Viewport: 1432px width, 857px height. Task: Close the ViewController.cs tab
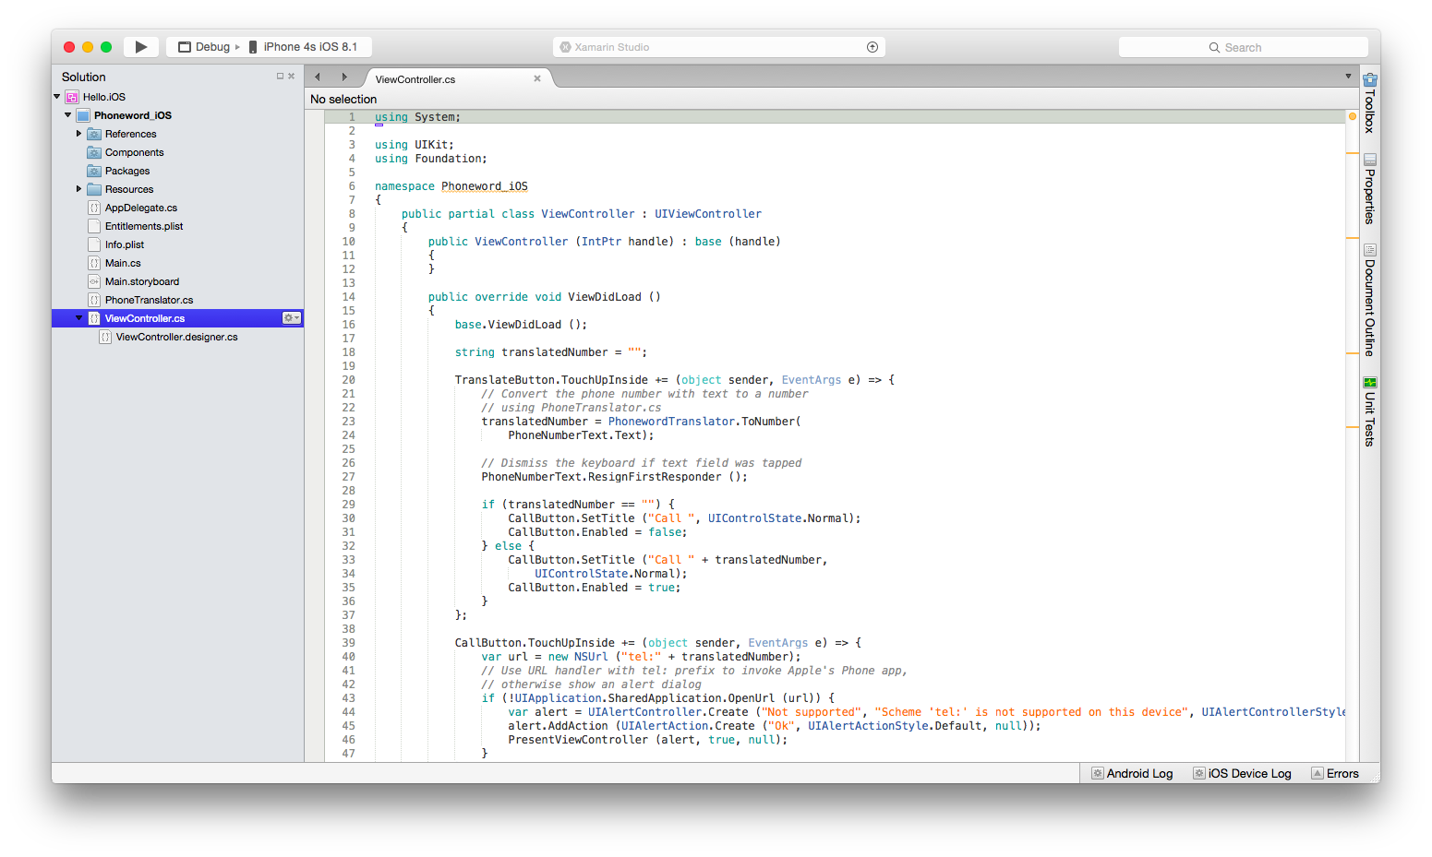click(537, 78)
